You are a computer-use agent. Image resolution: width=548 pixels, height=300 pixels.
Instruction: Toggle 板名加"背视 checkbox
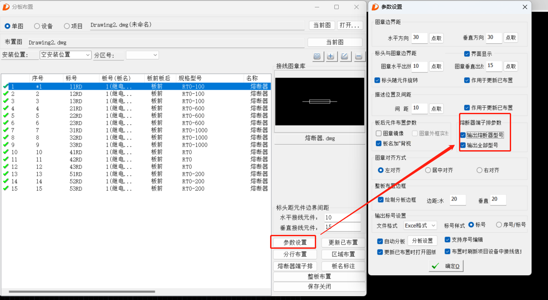[x=379, y=143]
